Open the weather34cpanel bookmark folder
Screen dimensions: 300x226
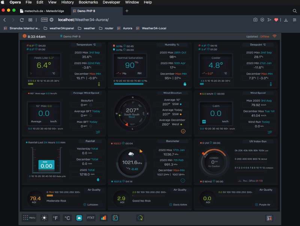click(x=59, y=28)
